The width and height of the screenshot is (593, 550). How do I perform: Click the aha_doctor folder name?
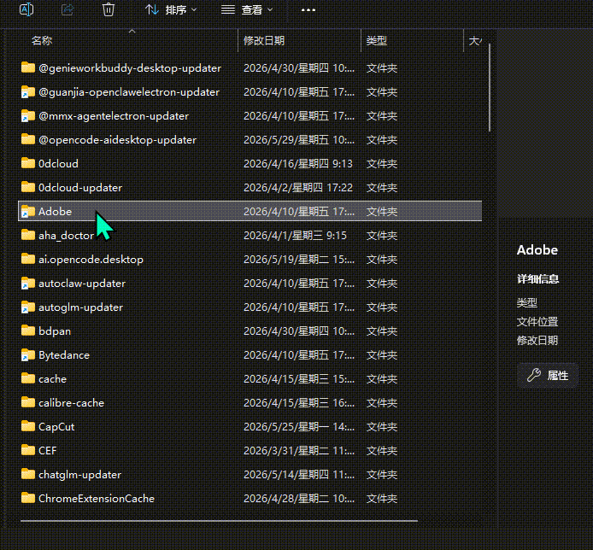point(66,236)
